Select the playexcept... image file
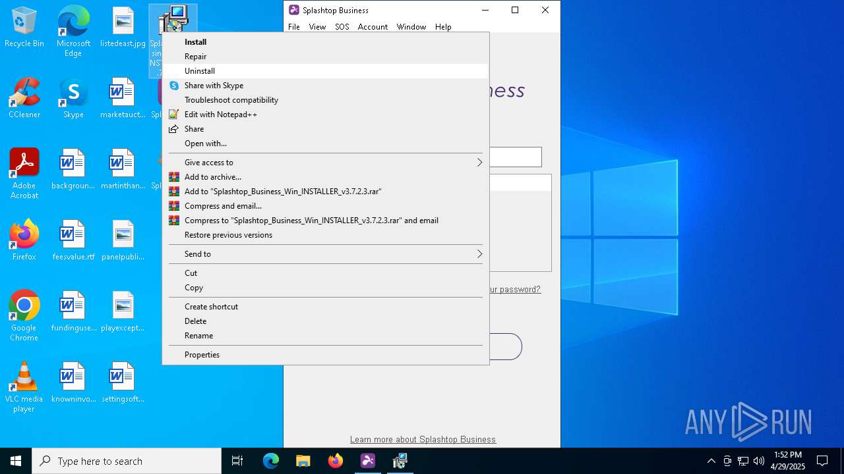The width and height of the screenshot is (844, 474). pyautogui.click(x=123, y=312)
